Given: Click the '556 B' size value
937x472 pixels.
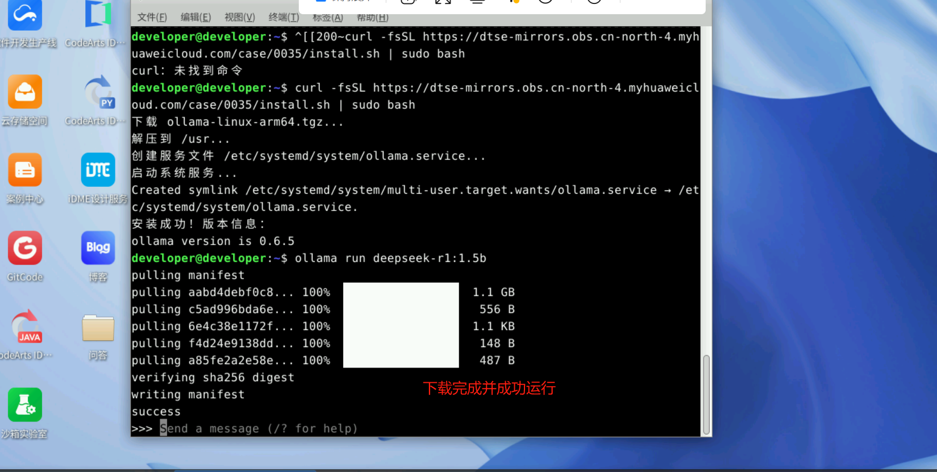Looking at the screenshot, I should click(497, 309).
